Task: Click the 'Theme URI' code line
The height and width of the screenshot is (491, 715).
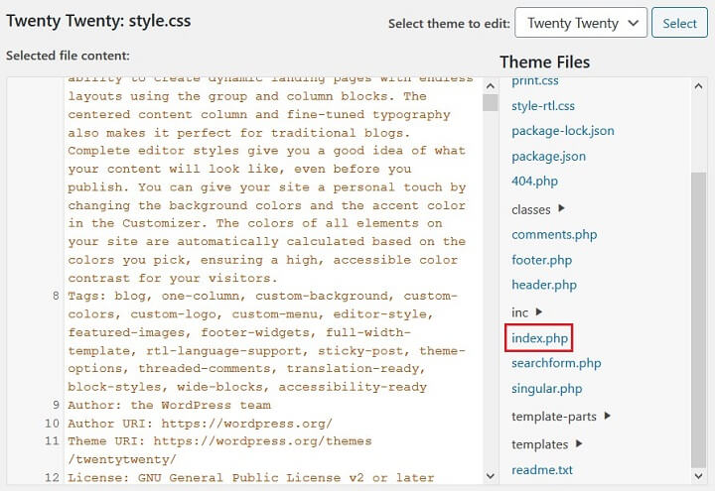Action: (x=219, y=450)
